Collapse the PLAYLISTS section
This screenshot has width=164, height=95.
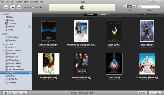2,44
